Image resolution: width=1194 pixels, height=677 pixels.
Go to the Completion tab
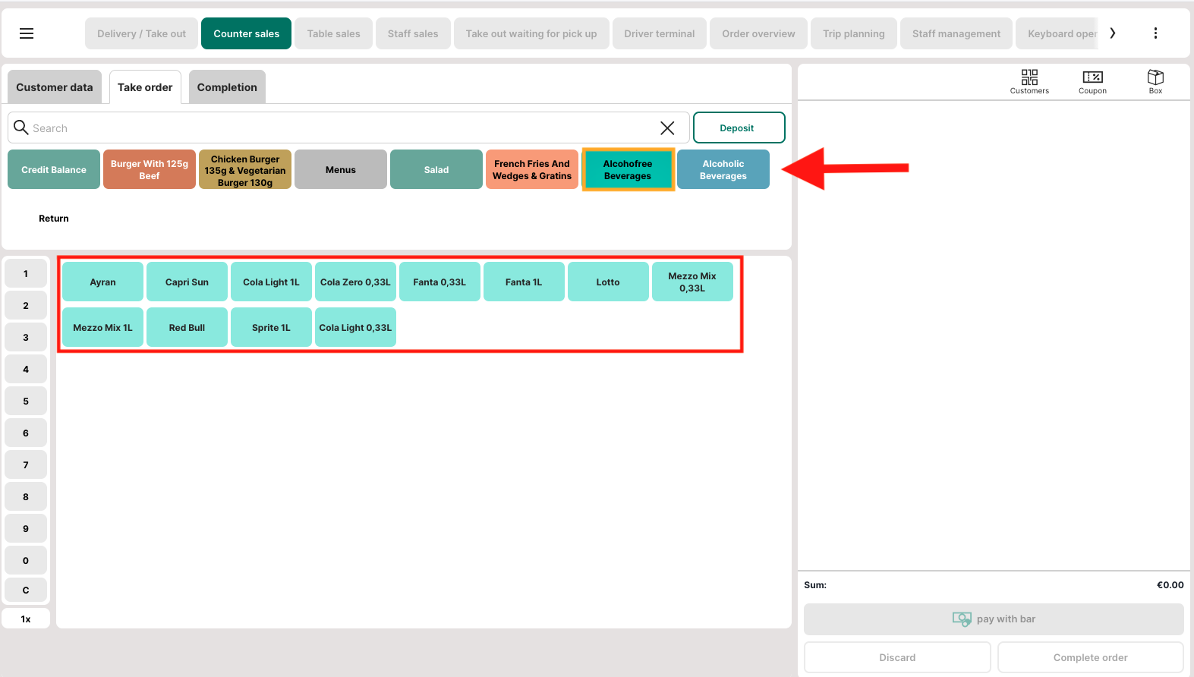pos(227,87)
